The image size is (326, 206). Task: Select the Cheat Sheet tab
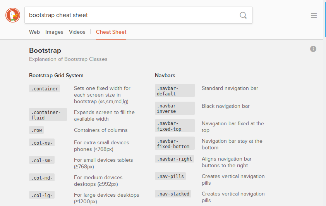(x=111, y=32)
